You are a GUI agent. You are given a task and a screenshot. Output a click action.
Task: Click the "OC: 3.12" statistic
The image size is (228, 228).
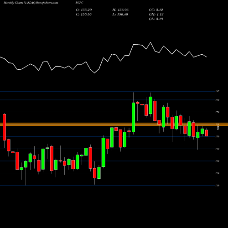point(156,10)
